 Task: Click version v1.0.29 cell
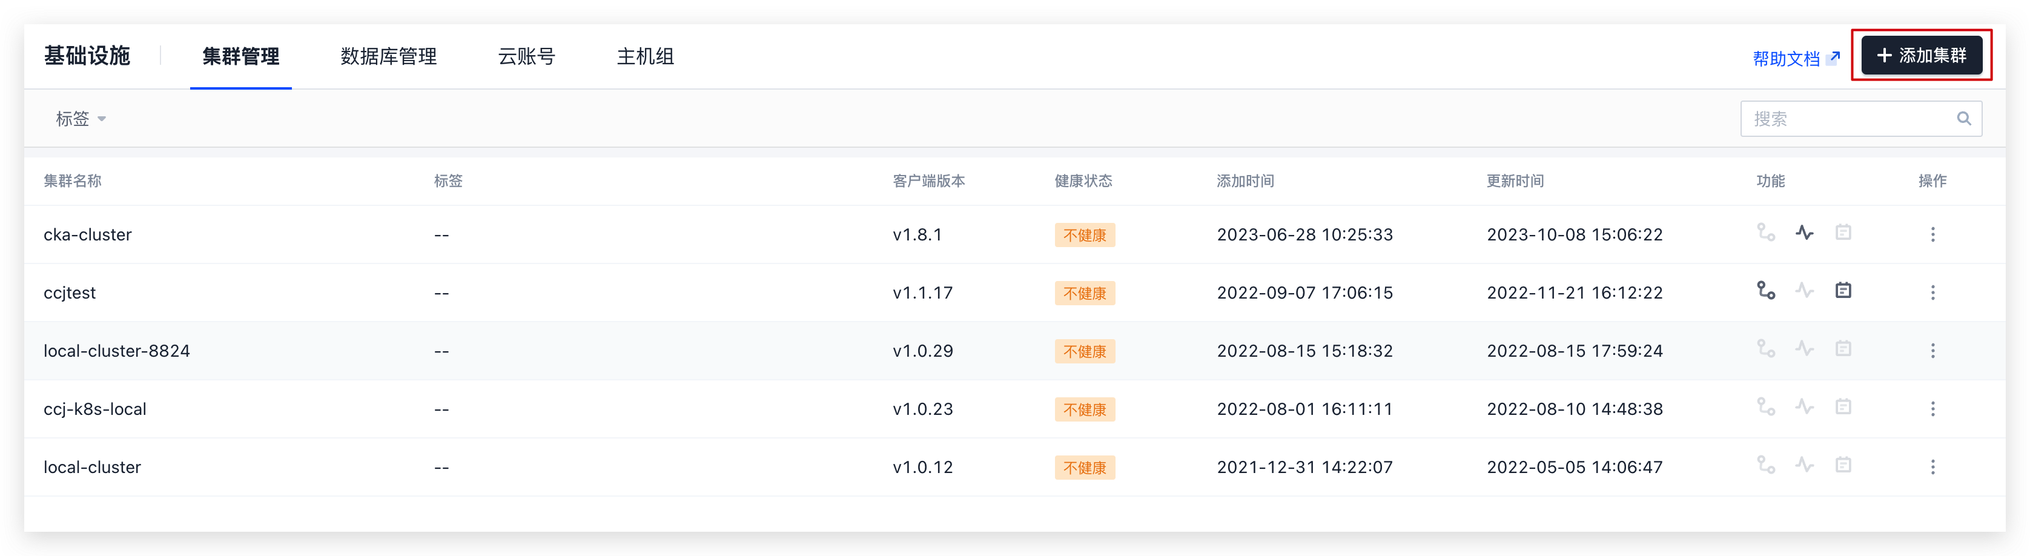[x=922, y=350]
